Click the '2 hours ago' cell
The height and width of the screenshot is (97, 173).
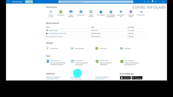click(x=131, y=30)
